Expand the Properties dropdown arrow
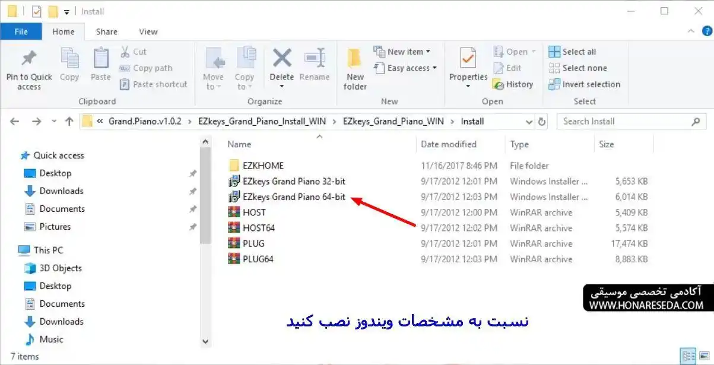Viewport: 714px width, 365px height. (x=468, y=87)
